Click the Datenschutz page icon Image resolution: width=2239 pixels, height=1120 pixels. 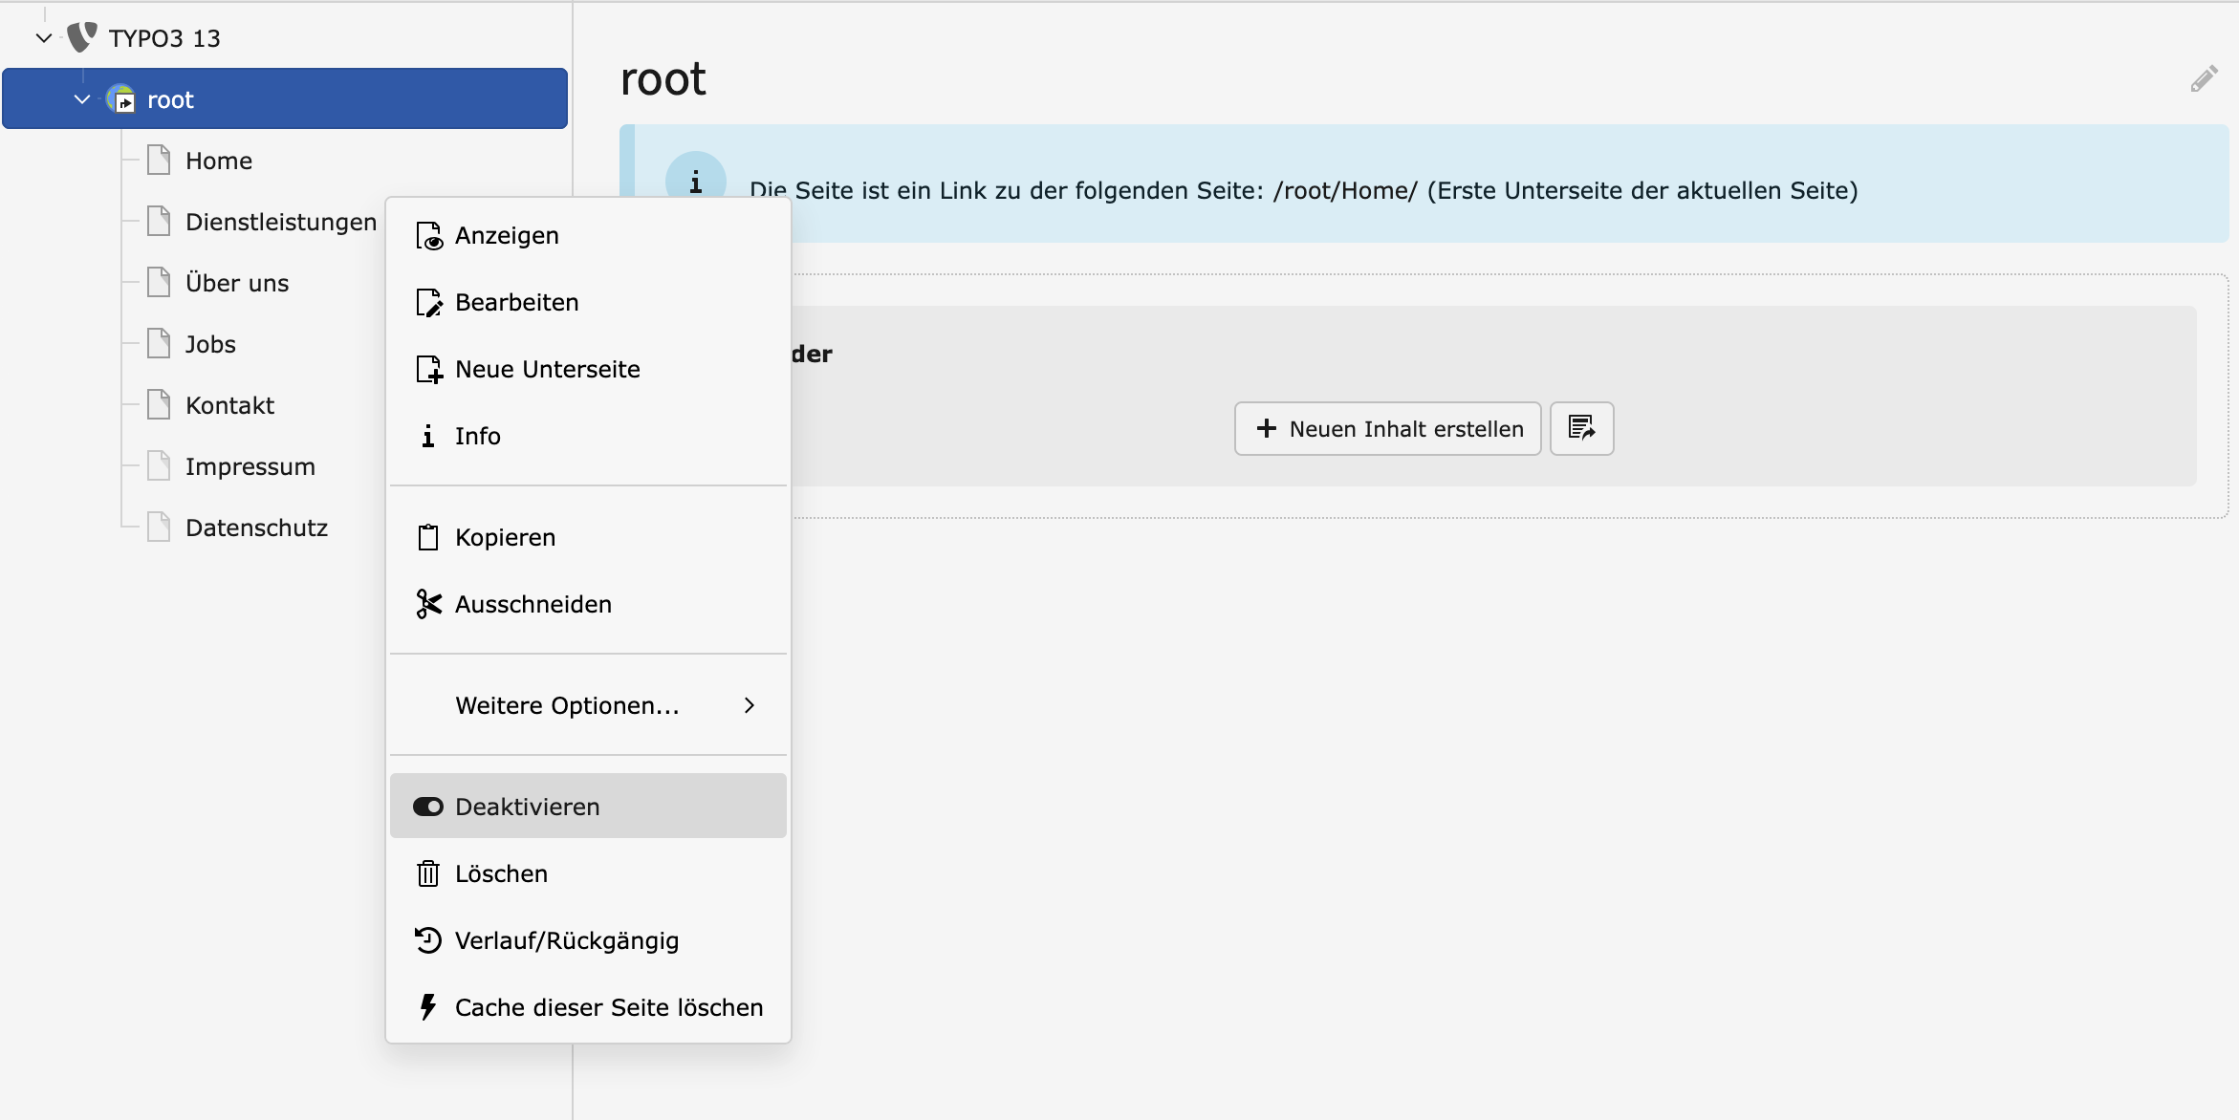pyautogui.click(x=159, y=528)
